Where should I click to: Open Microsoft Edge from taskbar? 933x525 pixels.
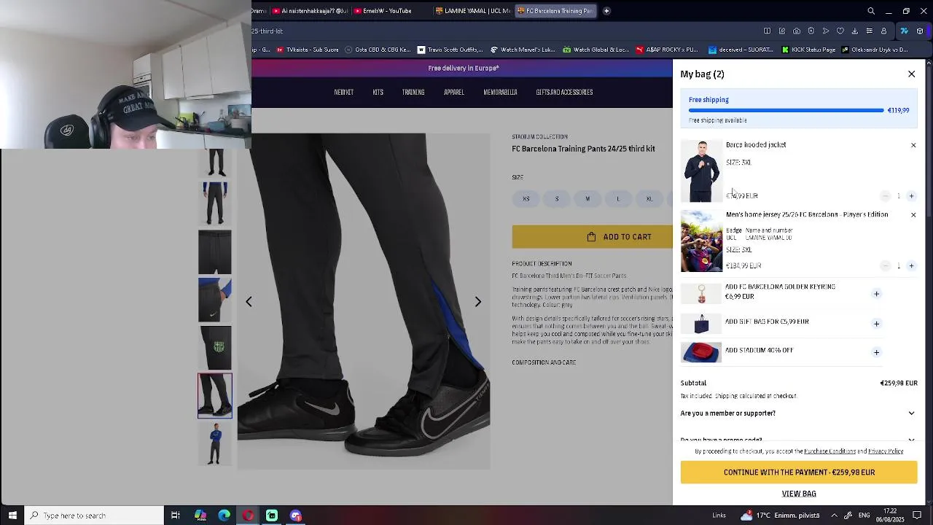coord(225,516)
